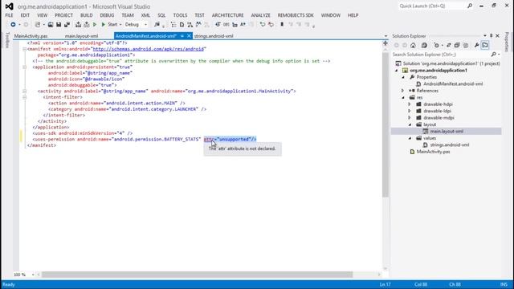Viewport: 514px width, 289px height.
Task: Collapse the res folder
Action: coord(403,98)
